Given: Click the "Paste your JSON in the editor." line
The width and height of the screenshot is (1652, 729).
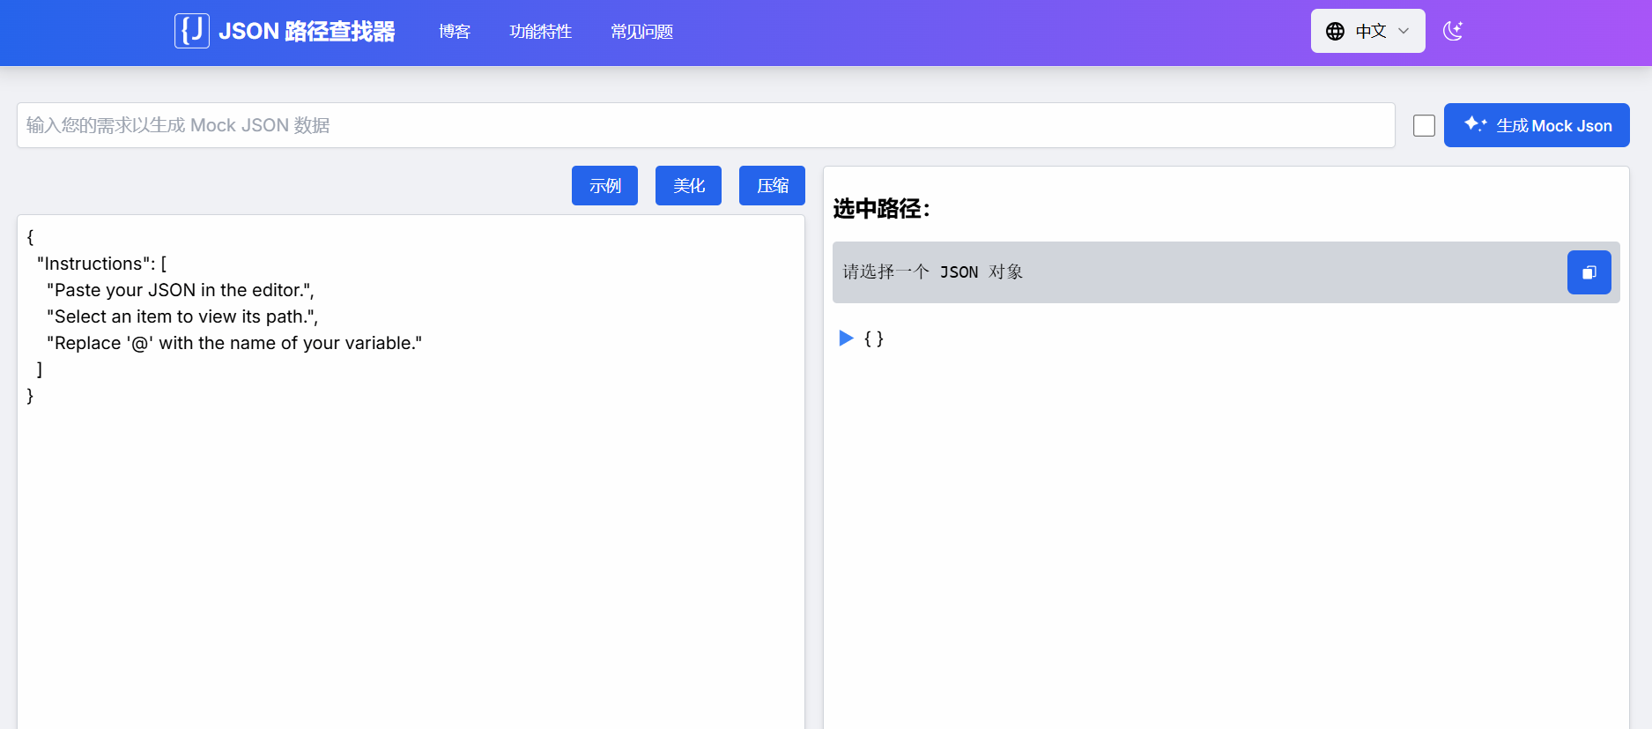Looking at the screenshot, I should [x=181, y=290].
